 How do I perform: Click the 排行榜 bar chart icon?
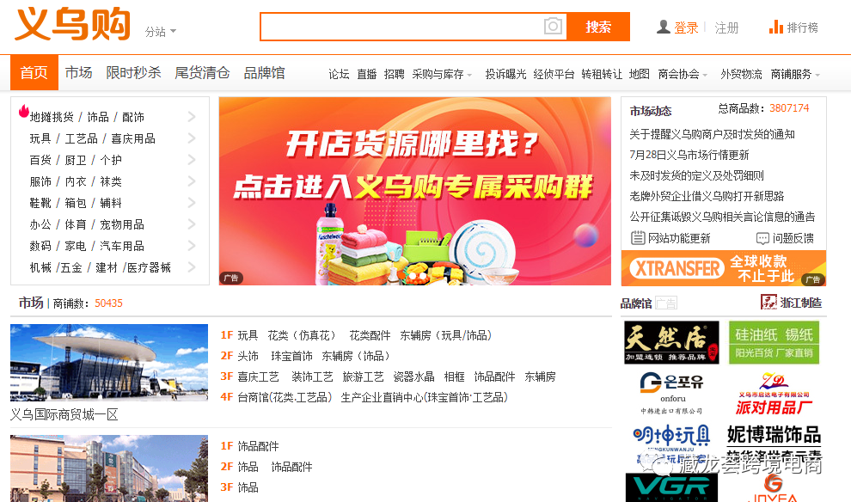click(775, 27)
